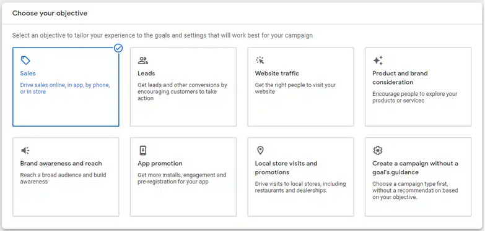Click the Sales price tag icon
Viewport: 485px width, 231px height.
25,60
